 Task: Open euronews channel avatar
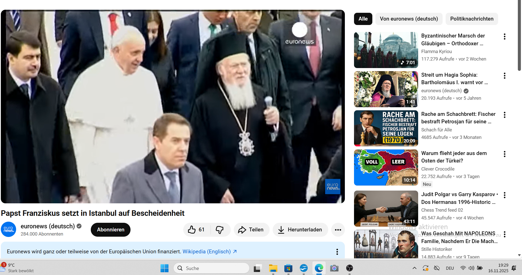[x=9, y=229]
